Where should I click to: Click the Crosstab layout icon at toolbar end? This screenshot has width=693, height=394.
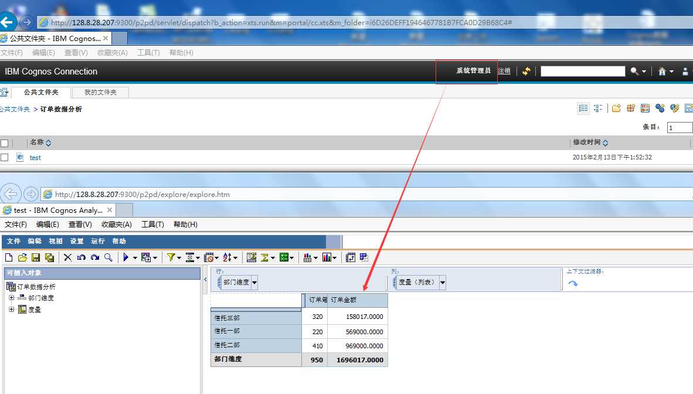[364, 257]
